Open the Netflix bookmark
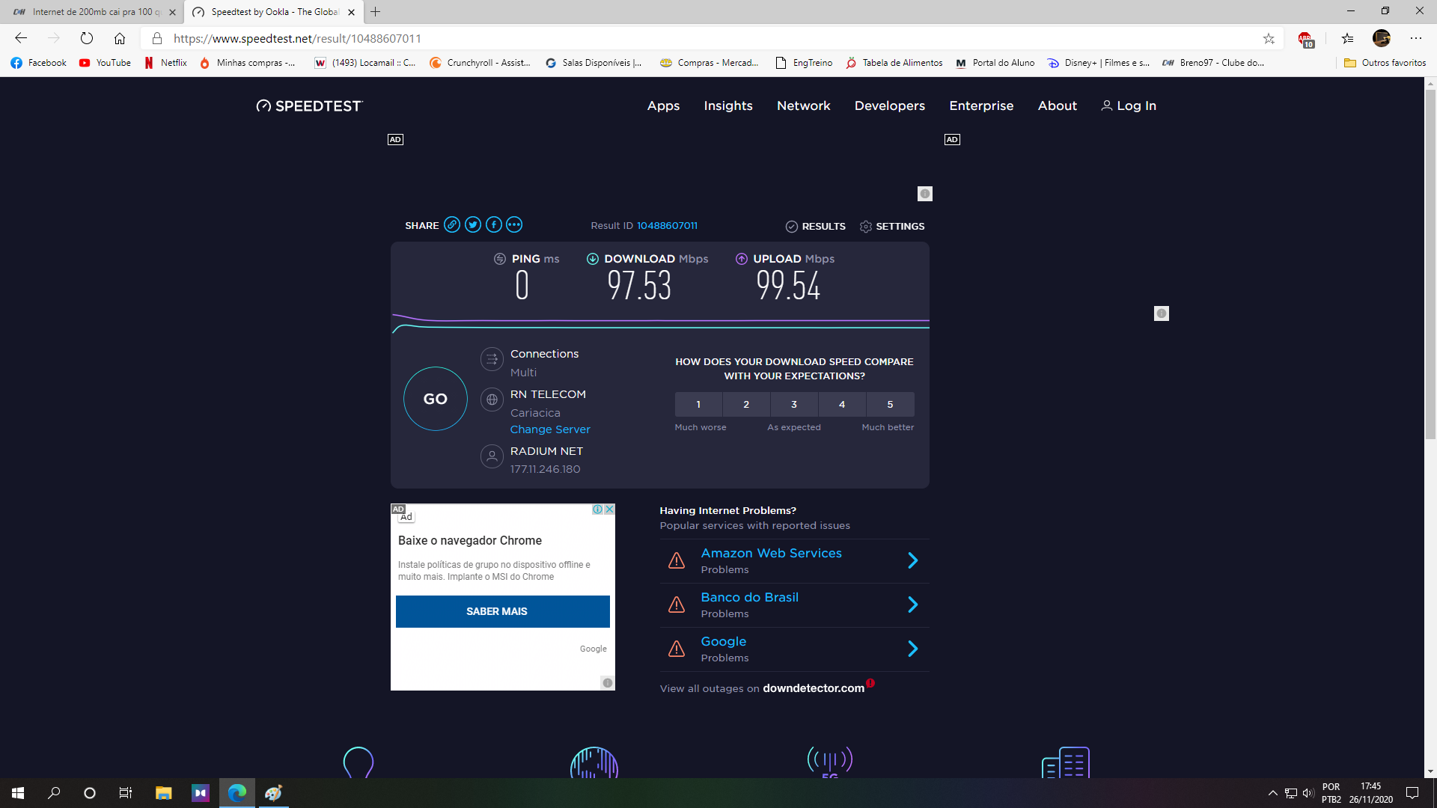Image resolution: width=1437 pixels, height=808 pixels. coord(166,63)
